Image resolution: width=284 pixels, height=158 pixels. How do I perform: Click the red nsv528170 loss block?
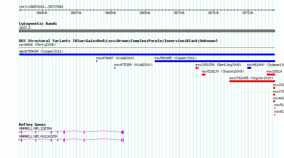[204, 75]
